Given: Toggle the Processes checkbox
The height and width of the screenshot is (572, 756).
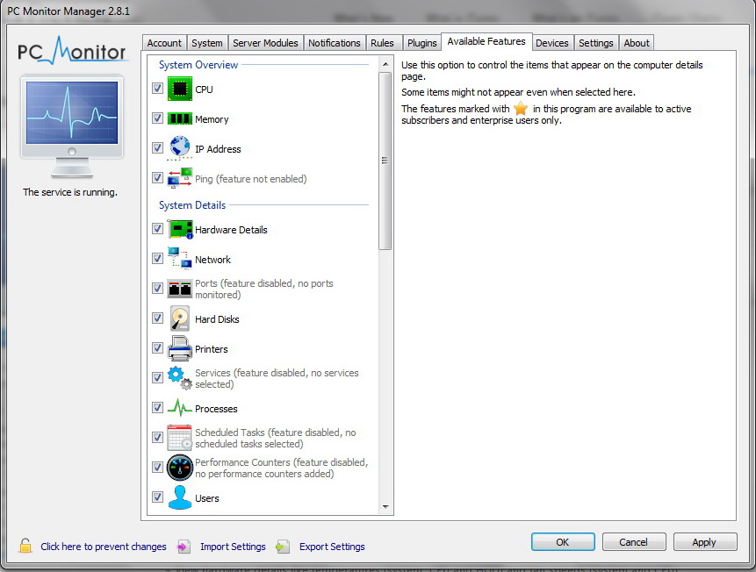Looking at the screenshot, I should pos(157,408).
